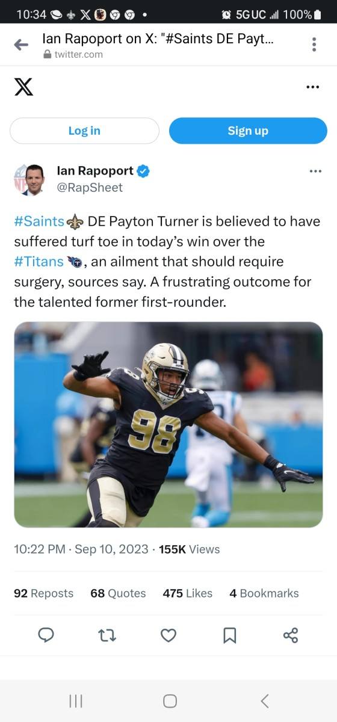Open the Payton Turner photo

pos(168,425)
